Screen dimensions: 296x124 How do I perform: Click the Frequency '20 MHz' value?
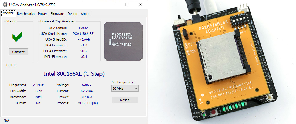click(x=38, y=85)
